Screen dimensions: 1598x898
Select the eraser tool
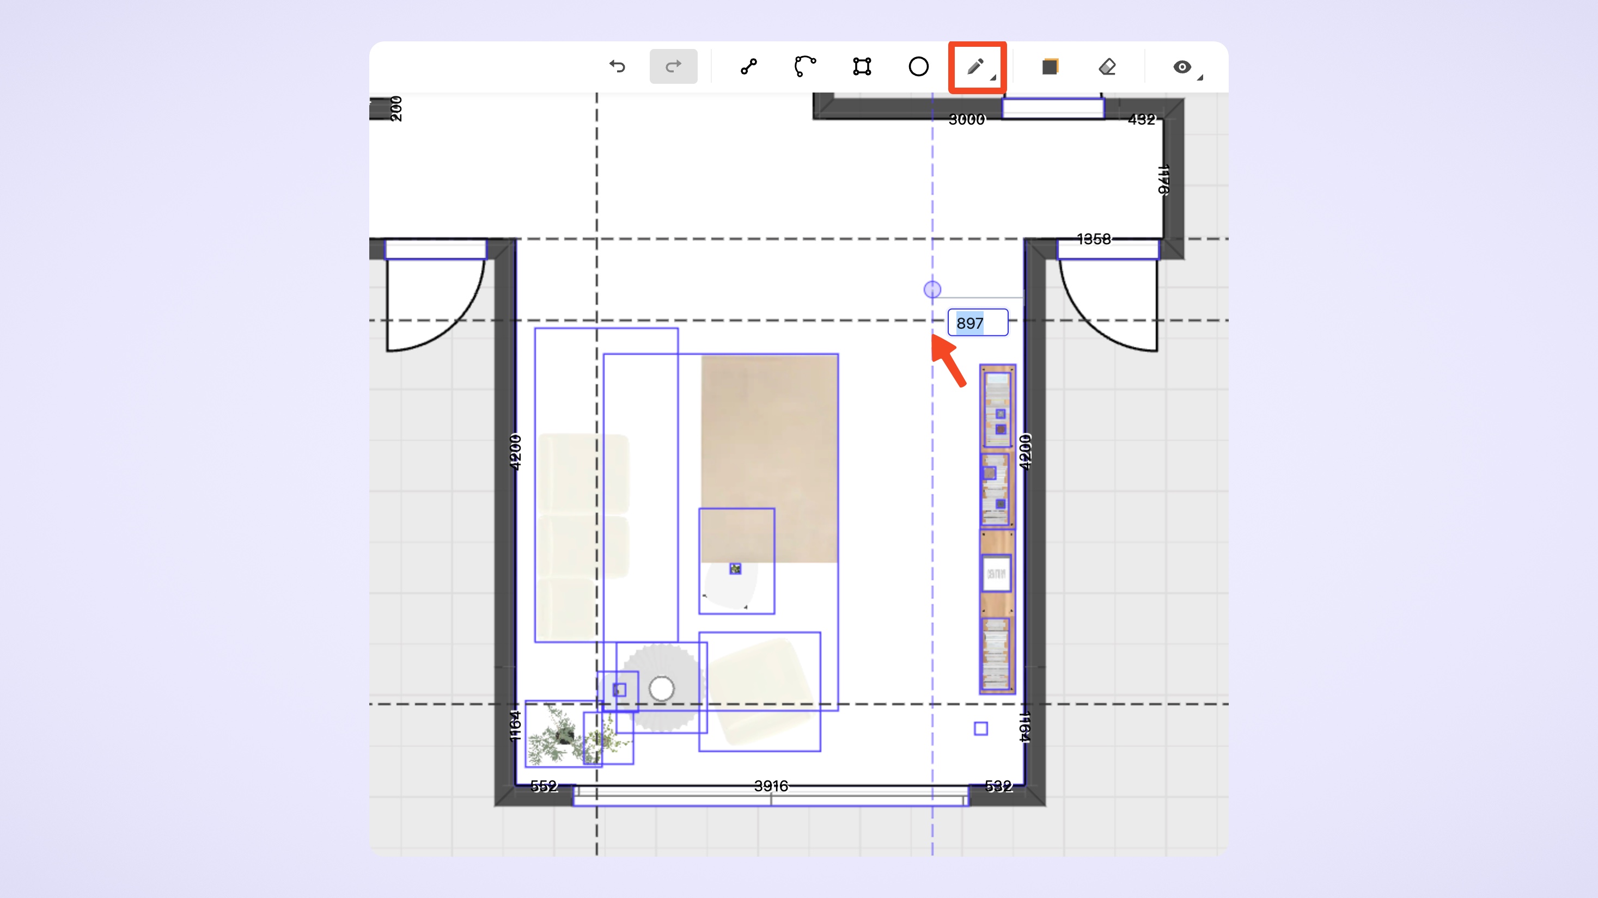(x=1107, y=66)
